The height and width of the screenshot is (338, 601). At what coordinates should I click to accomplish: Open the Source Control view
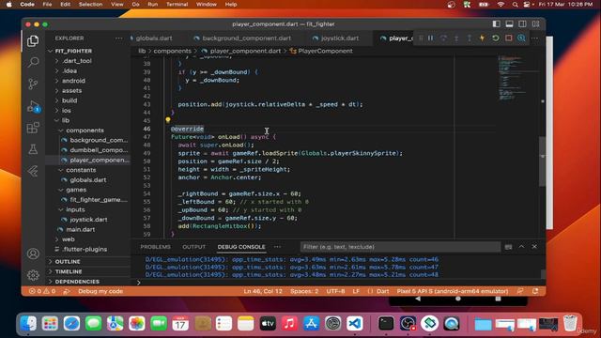pyautogui.click(x=33, y=84)
